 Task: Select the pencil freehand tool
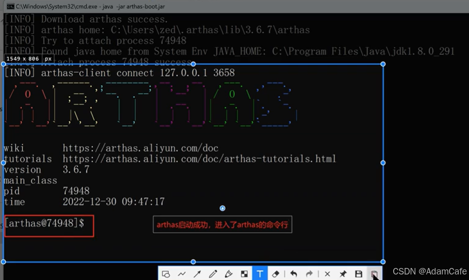click(x=213, y=274)
